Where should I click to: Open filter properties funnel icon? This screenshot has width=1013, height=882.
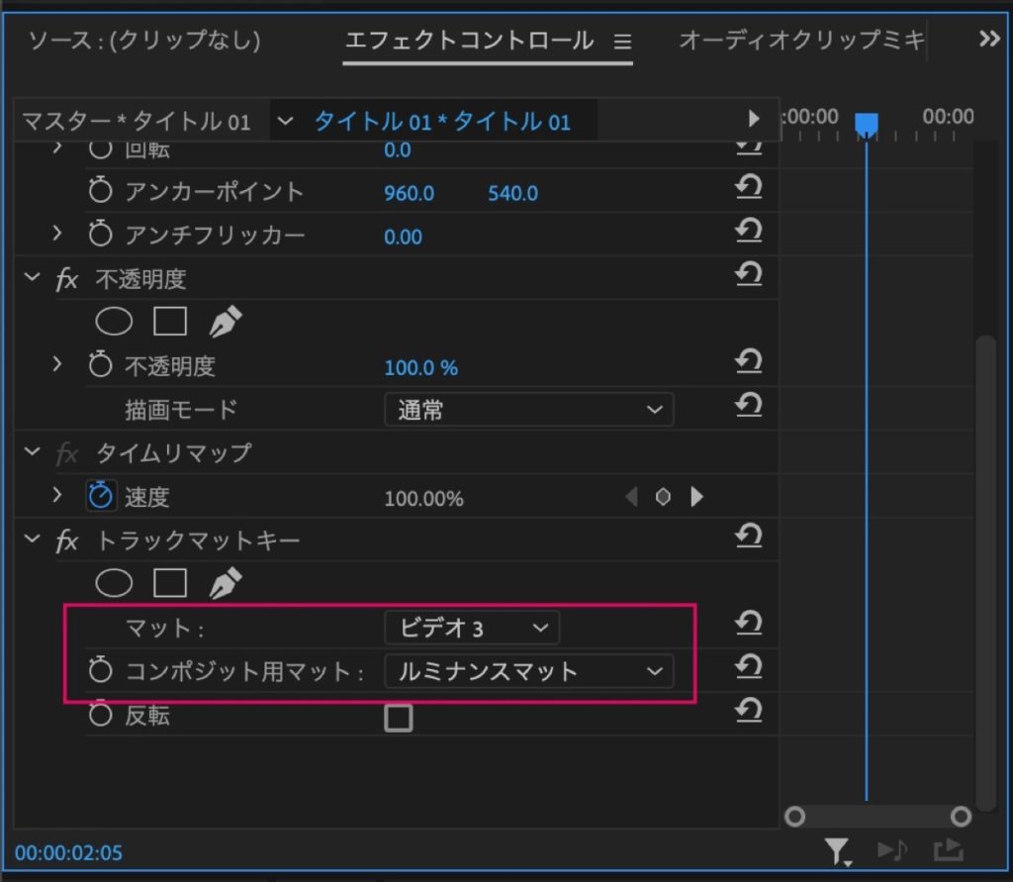[837, 851]
